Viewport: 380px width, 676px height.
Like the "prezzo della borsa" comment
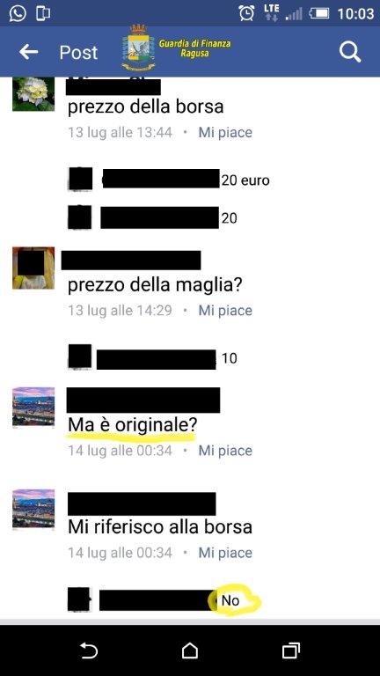[x=225, y=132]
